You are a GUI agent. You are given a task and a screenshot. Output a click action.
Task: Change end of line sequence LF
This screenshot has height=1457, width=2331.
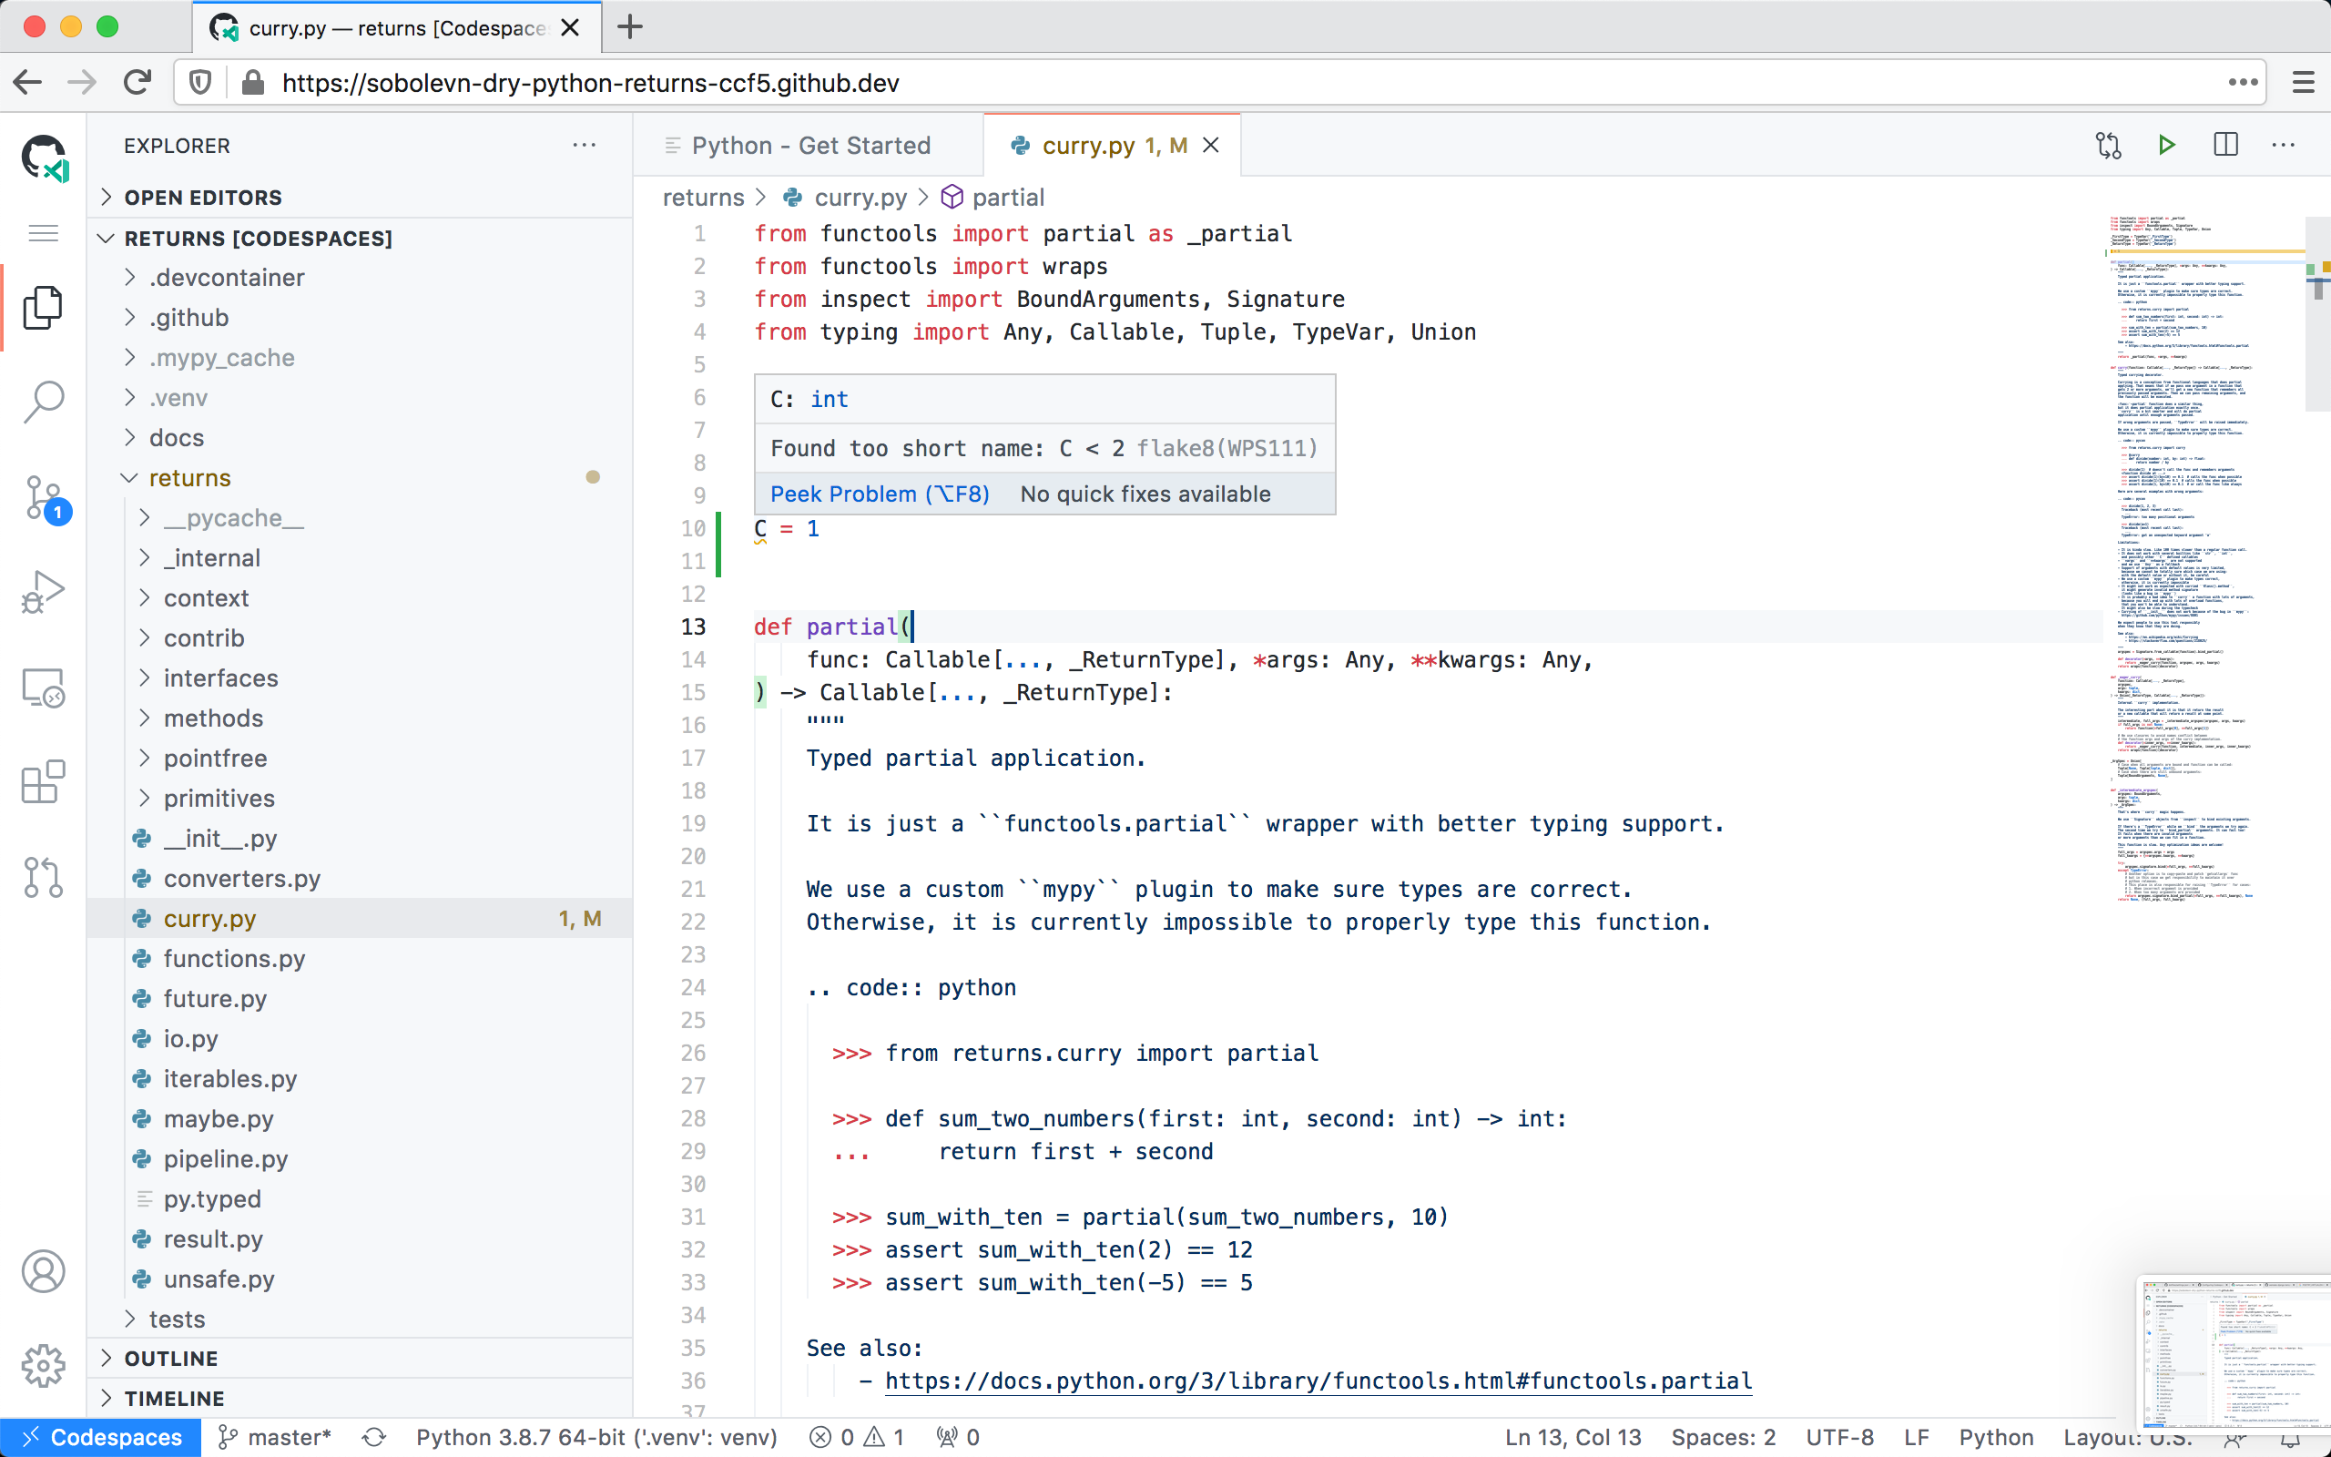pos(1916,1437)
